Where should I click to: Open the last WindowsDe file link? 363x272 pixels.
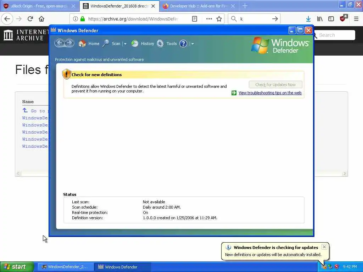[35, 146]
